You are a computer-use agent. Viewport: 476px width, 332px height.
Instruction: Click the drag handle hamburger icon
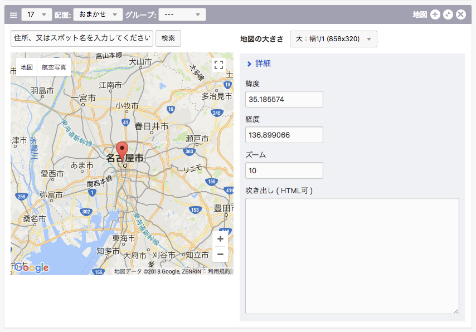pos(13,15)
